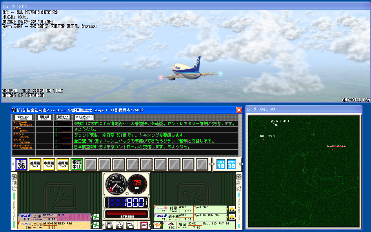Choose the 中距離コース medium course command
This screenshot has width=371, height=232.
pos(49,164)
